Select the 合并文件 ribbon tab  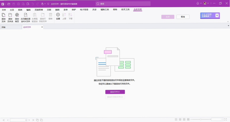click(138, 9)
